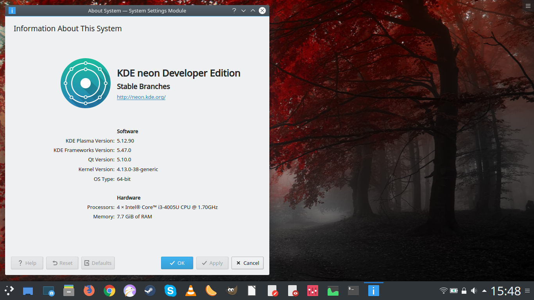534x300 pixels.
Task: Launch Steam from the taskbar
Action: tap(150, 290)
